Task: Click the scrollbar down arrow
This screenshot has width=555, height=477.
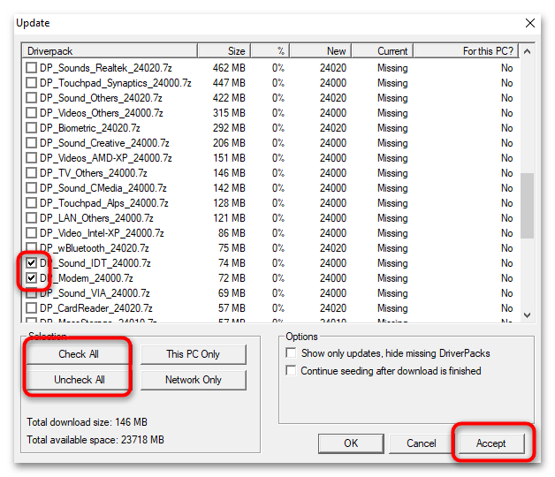Action: (x=527, y=315)
